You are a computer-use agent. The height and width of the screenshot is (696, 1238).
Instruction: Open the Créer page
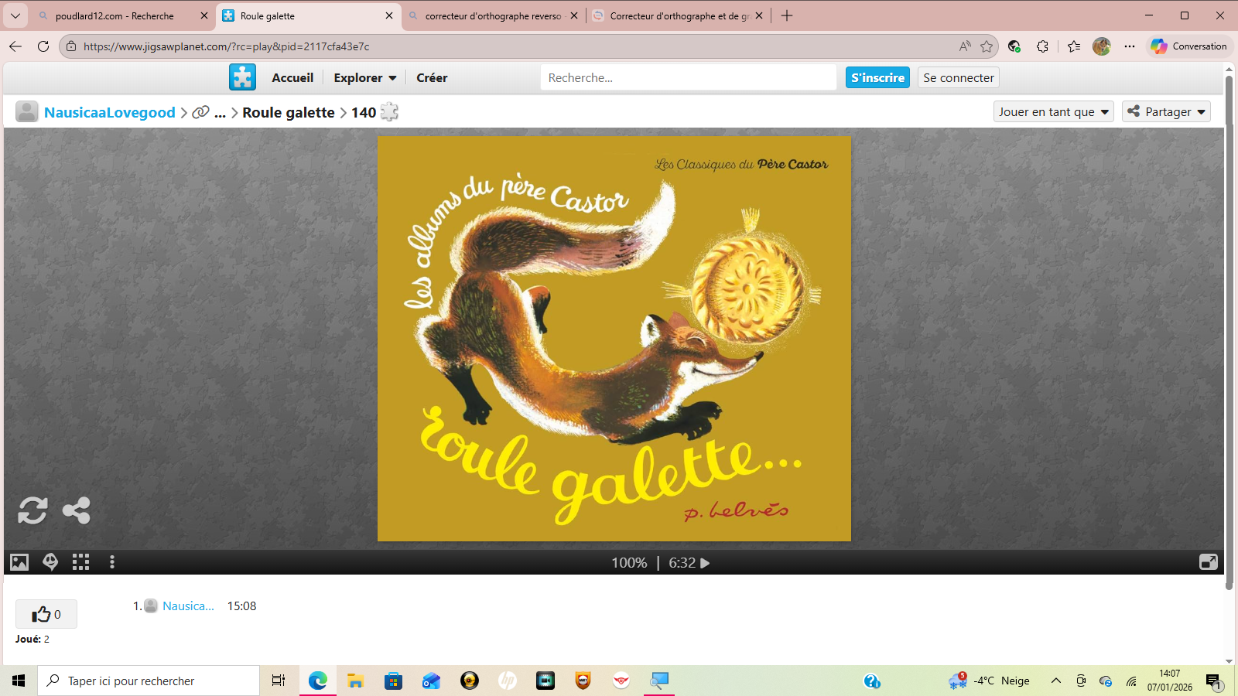coord(432,78)
